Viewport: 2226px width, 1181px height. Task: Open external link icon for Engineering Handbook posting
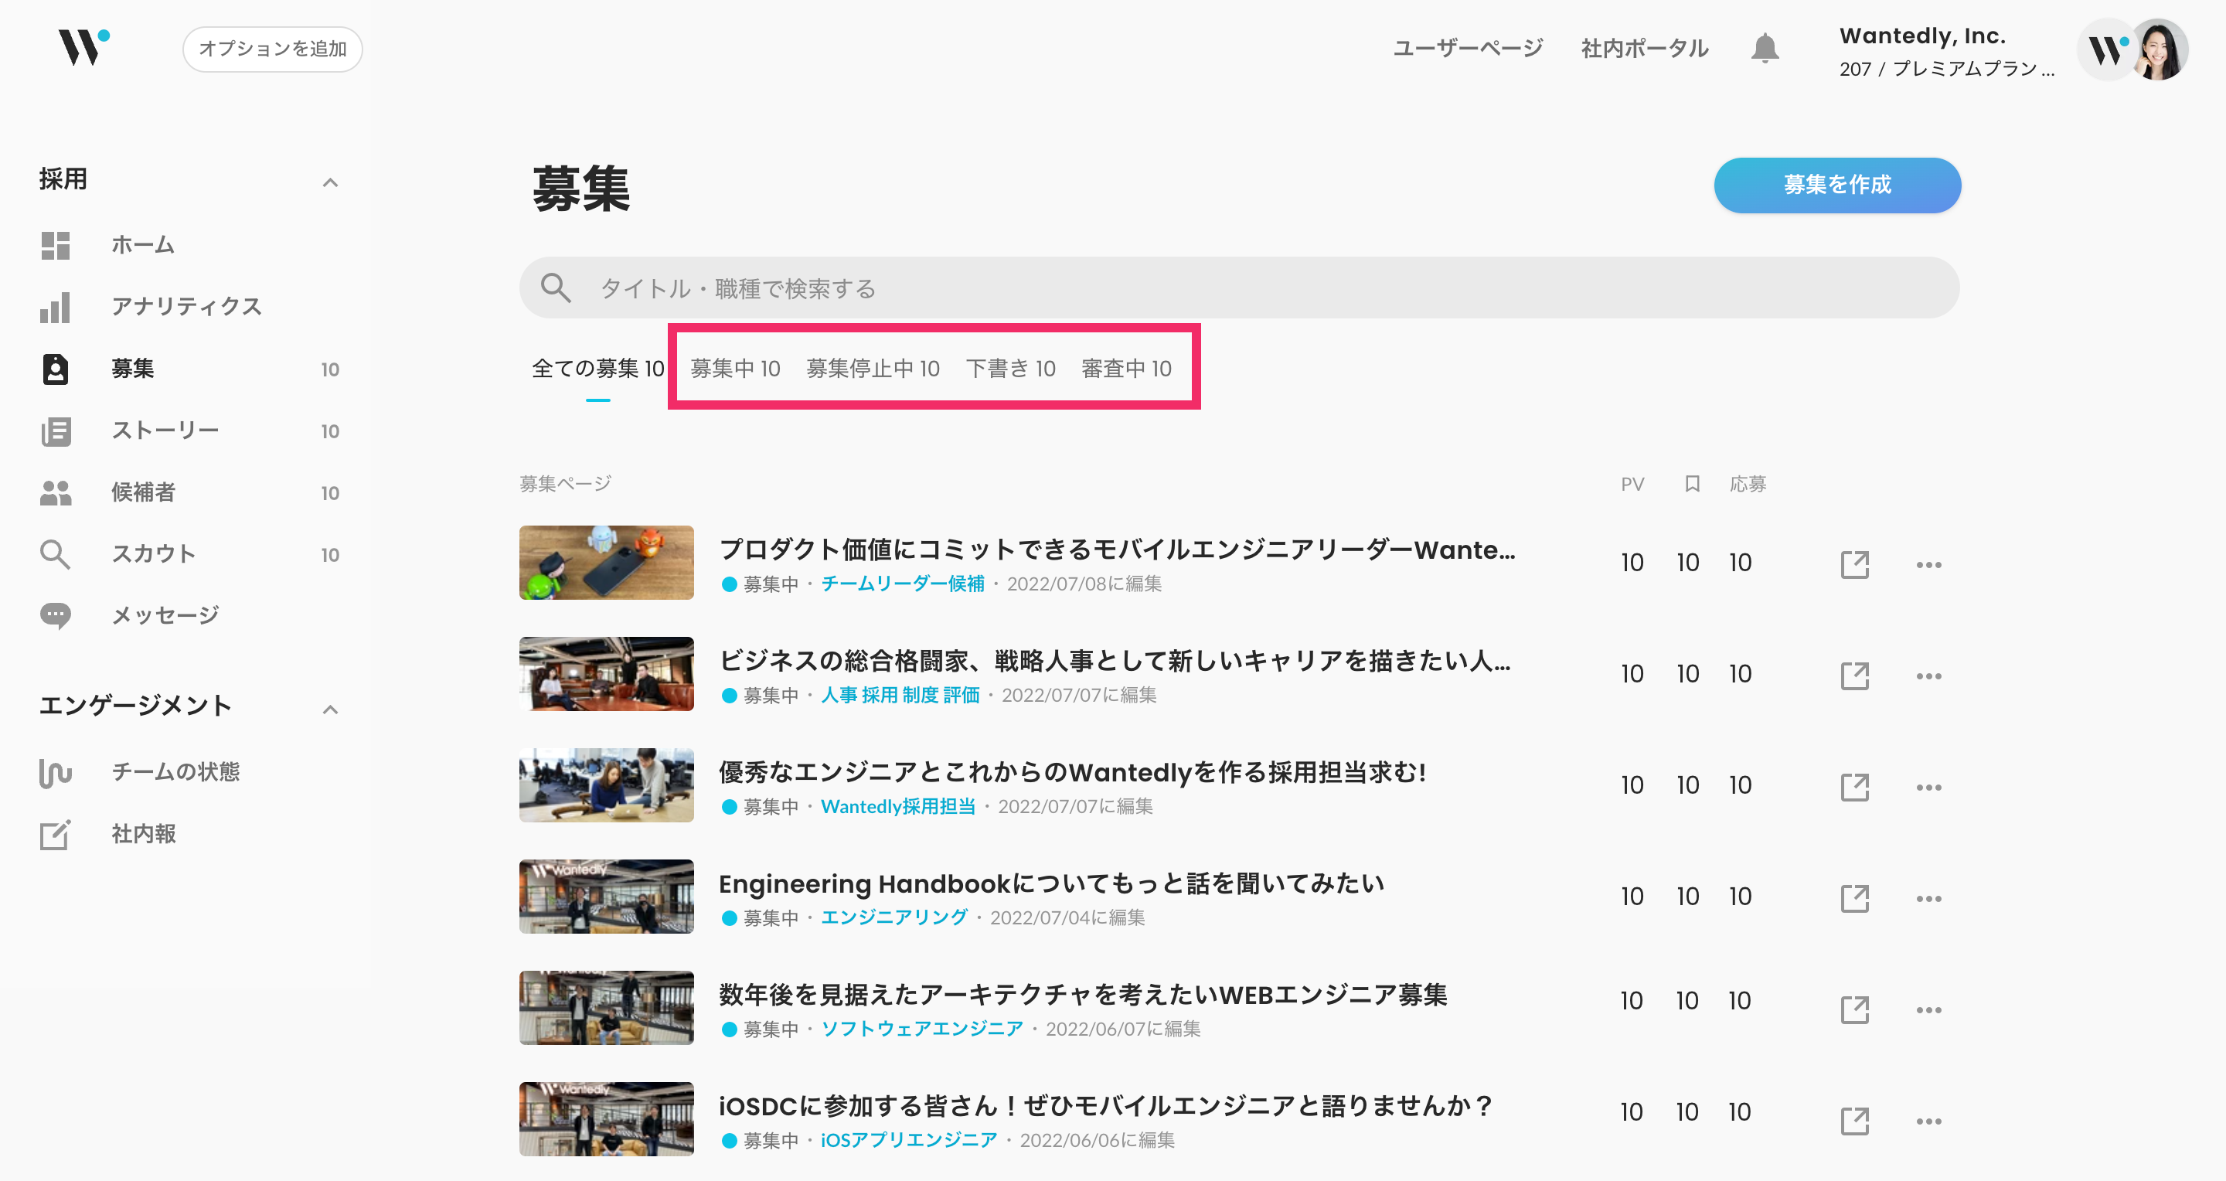(x=1854, y=897)
